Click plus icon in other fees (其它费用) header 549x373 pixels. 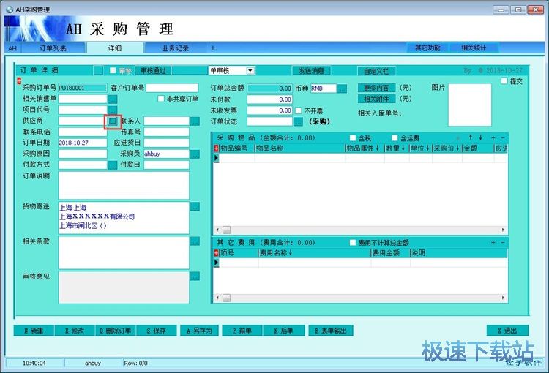pos(493,242)
